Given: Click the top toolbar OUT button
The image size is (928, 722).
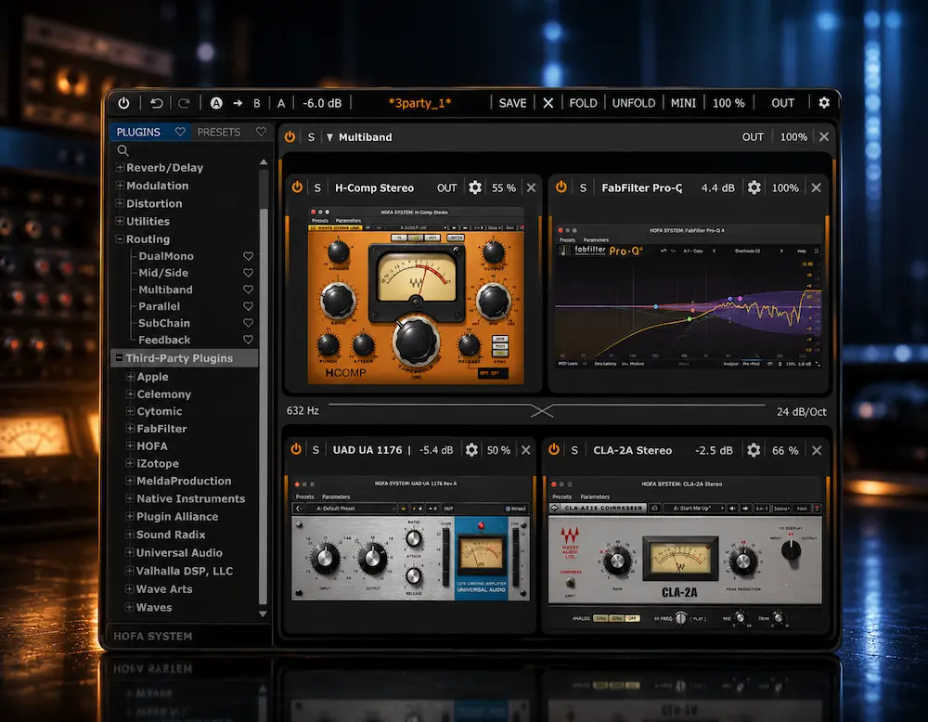Looking at the screenshot, I should 782,103.
